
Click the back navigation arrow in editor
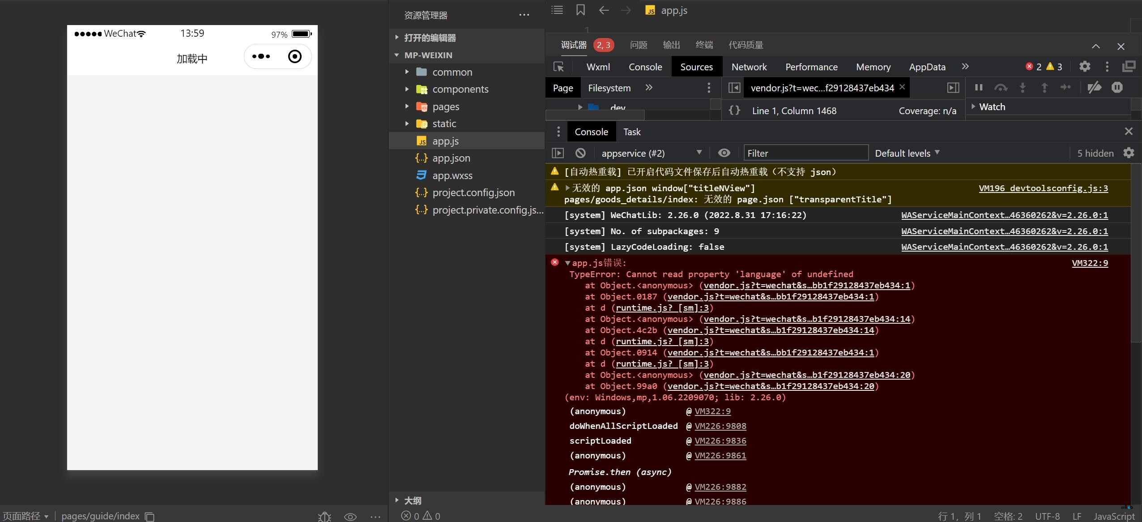(x=604, y=10)
